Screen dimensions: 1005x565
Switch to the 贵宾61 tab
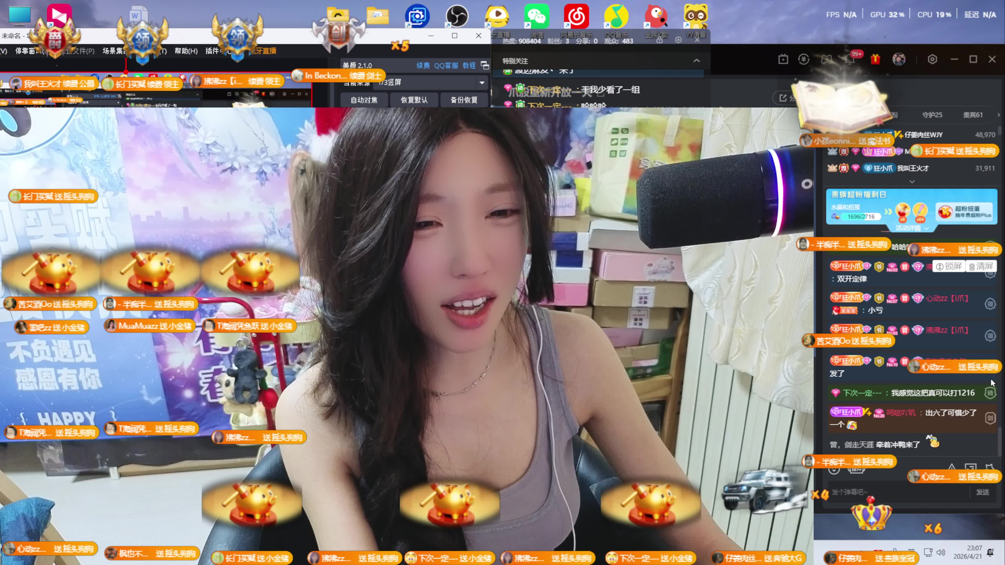tap(972, 115)
